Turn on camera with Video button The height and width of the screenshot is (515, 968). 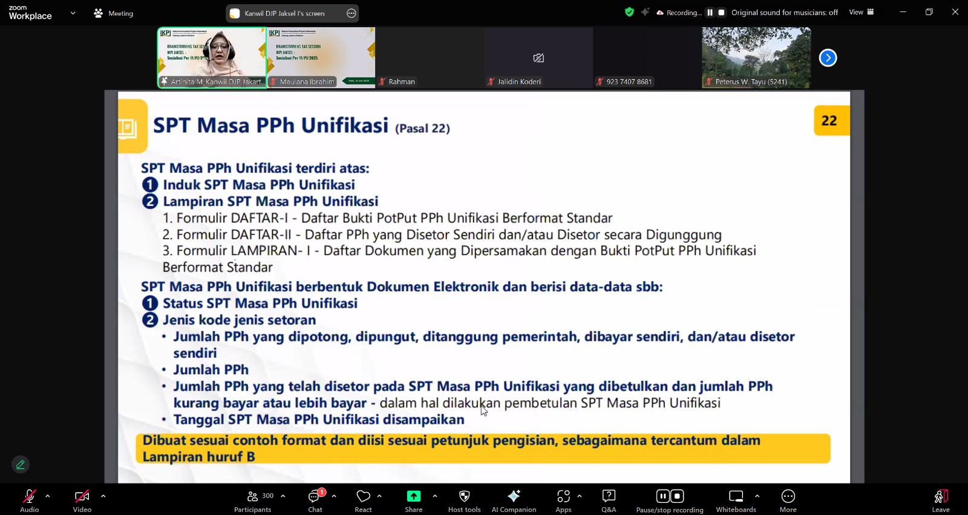82,500
